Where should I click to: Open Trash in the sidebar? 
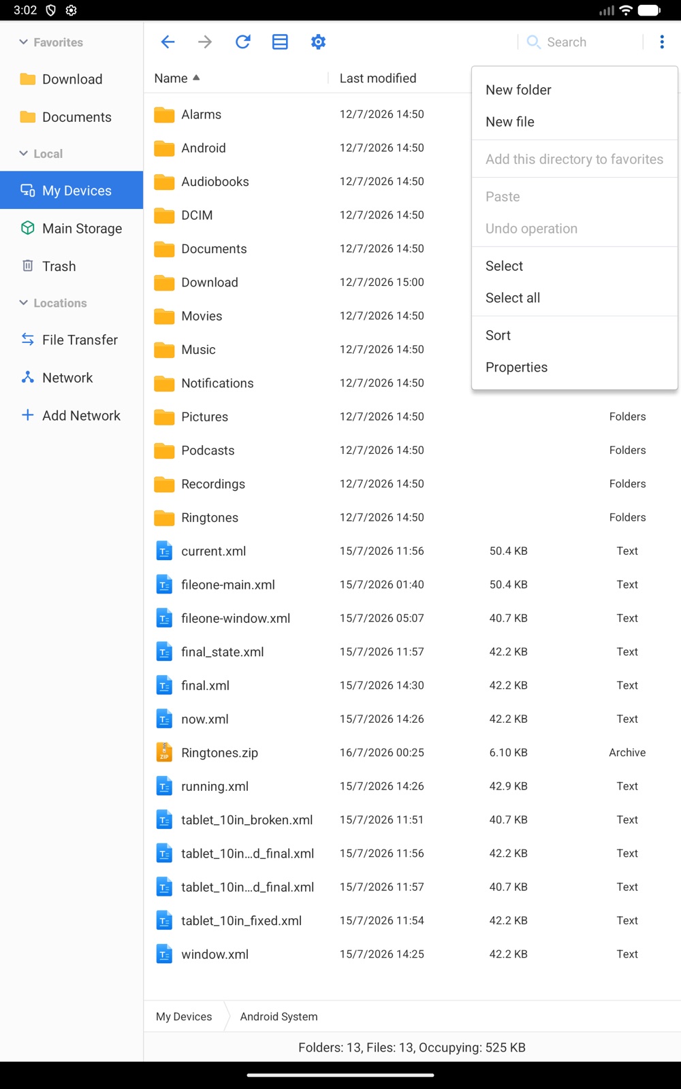[72, 266]
